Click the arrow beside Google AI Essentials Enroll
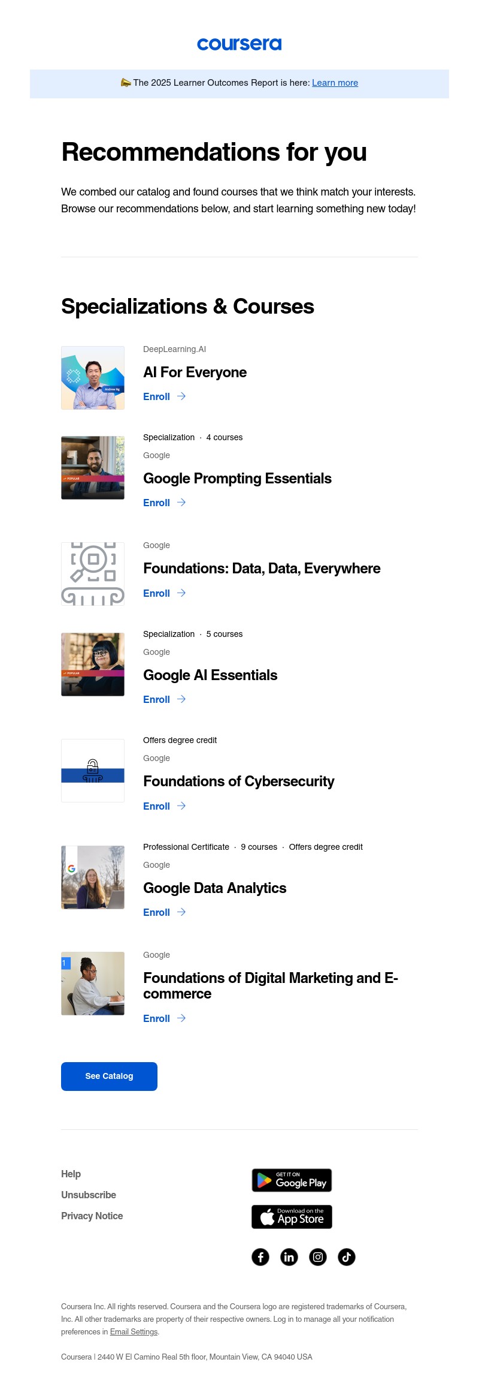This screenshot has height=1374, width=479. (181, 699)
